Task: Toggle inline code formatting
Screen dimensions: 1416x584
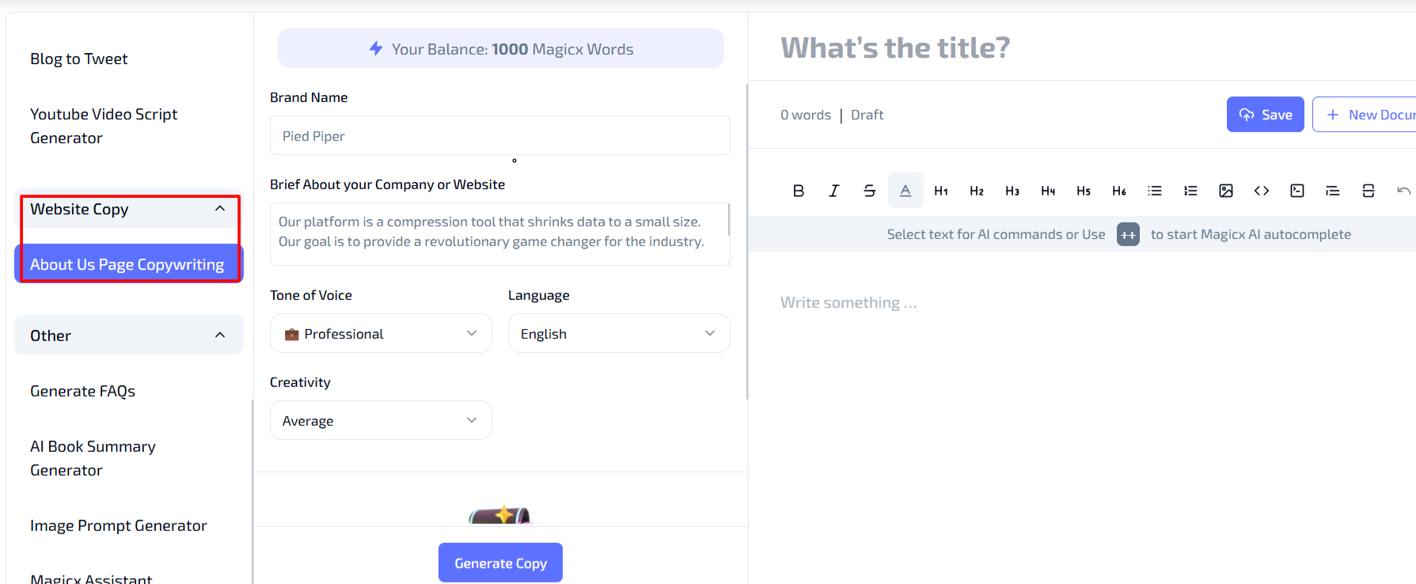Action: click(x=1262, y=191)
